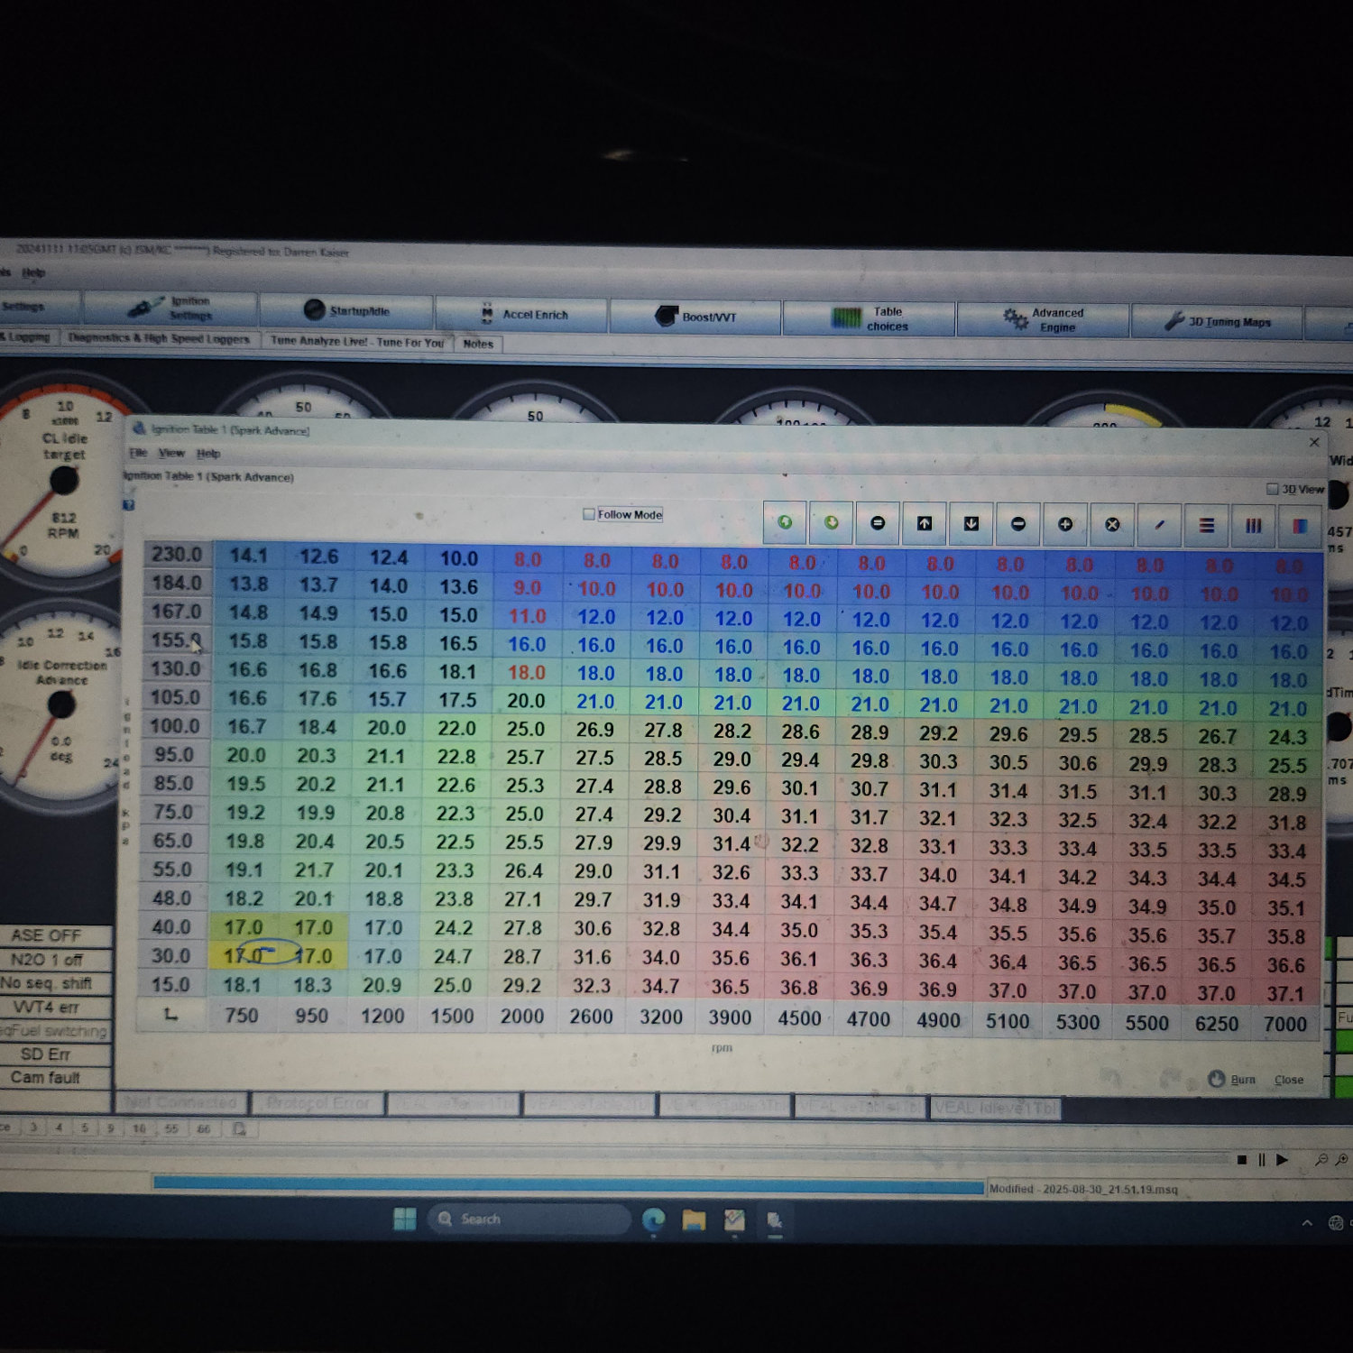The width and height of the screenshot is (1353, 1353).
Task: Open the Table choices dropdown
Action: point(870,318)
